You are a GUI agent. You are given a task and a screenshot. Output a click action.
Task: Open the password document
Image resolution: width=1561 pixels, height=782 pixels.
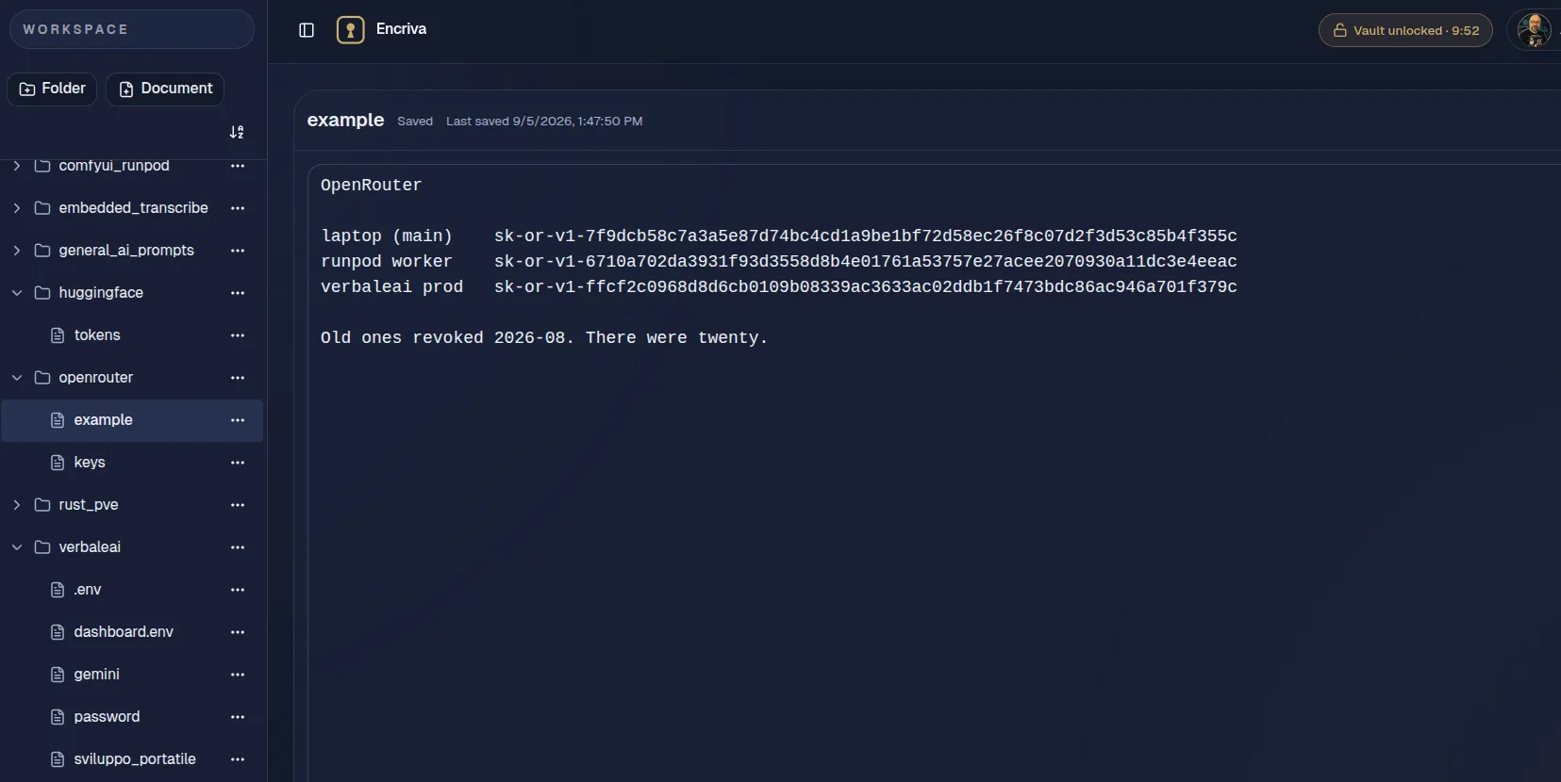click(132, 717)
